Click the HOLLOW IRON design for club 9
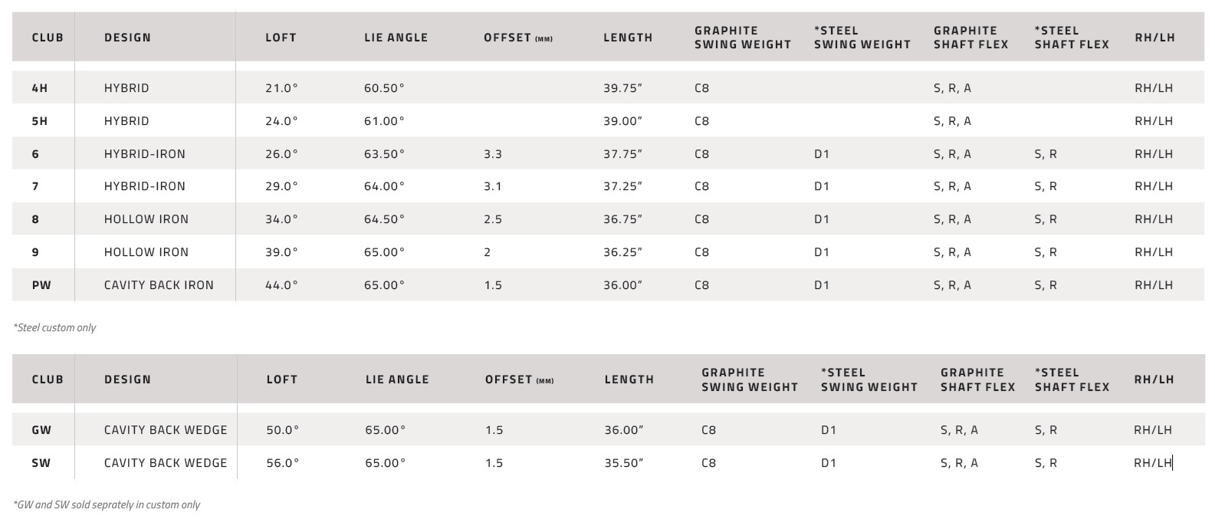This screenshot has height=519, width=1215. [x=146, y=252]
